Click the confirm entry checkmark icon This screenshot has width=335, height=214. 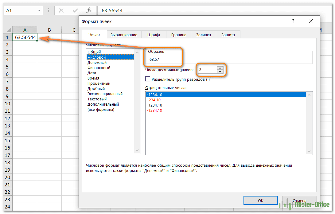(75, 10)
